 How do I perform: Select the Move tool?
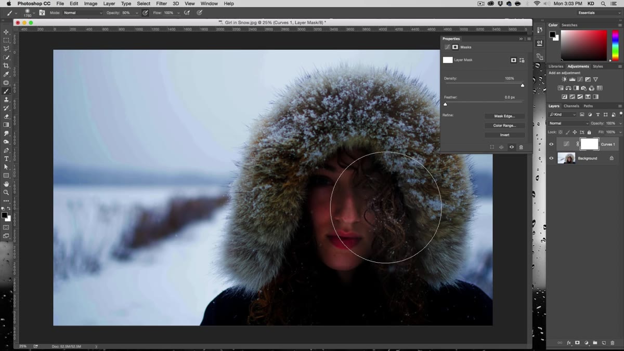[x=6, y=32]
